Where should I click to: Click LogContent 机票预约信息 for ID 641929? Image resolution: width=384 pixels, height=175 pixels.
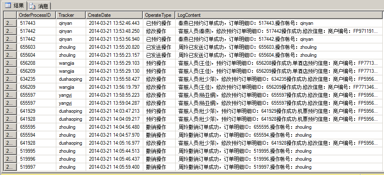click(x=279, y=111)
